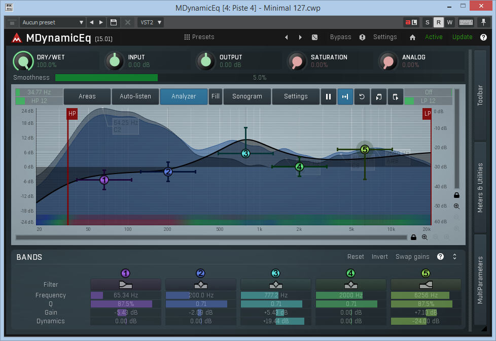Image resolution: width=496 pixels, height=341 pixels.
Task: Toggle the analyzer follow/fit button
Action: (345, 96)
